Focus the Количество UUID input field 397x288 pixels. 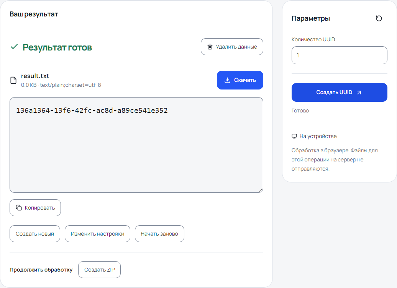tap(339, 55)
